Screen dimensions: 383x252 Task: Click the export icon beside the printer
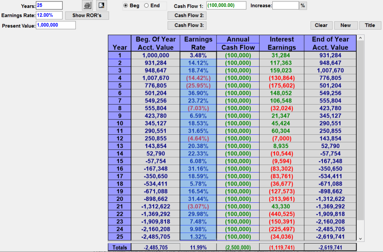[101, 5]
